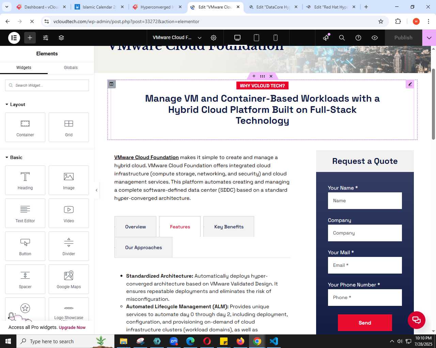Select the Container widget

tap(25, 127)
